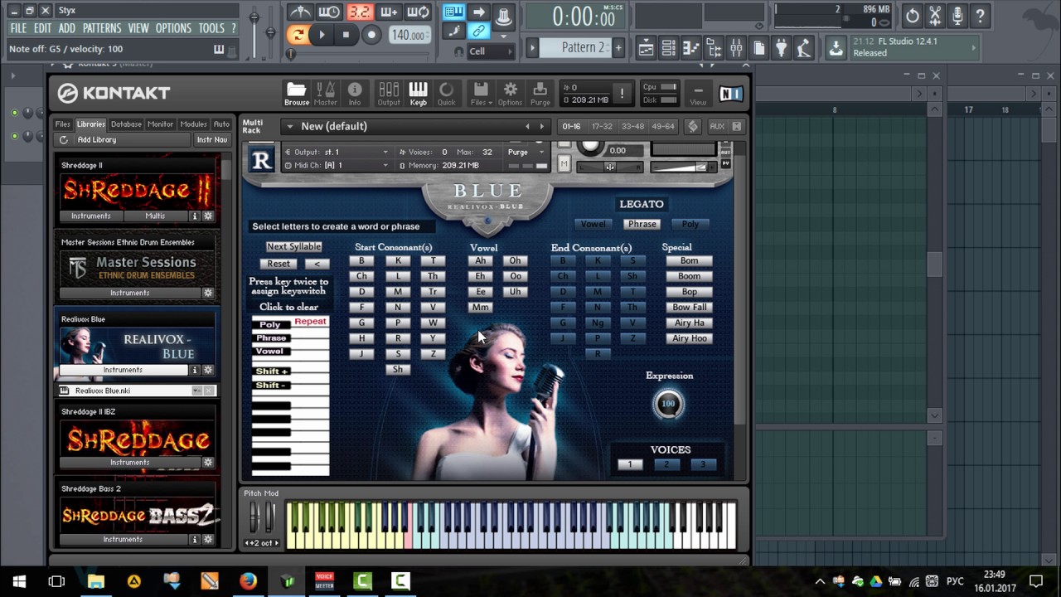This screenshot has height=597, width=1061.
Task: Toggle FL Studio metronome icon
Action: pyautogui.click(x=300, y=12)
